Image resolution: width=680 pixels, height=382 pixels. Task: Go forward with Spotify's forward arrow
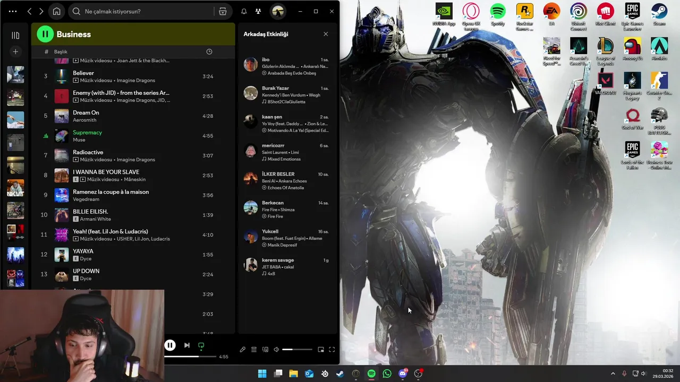tap(41, 11)
